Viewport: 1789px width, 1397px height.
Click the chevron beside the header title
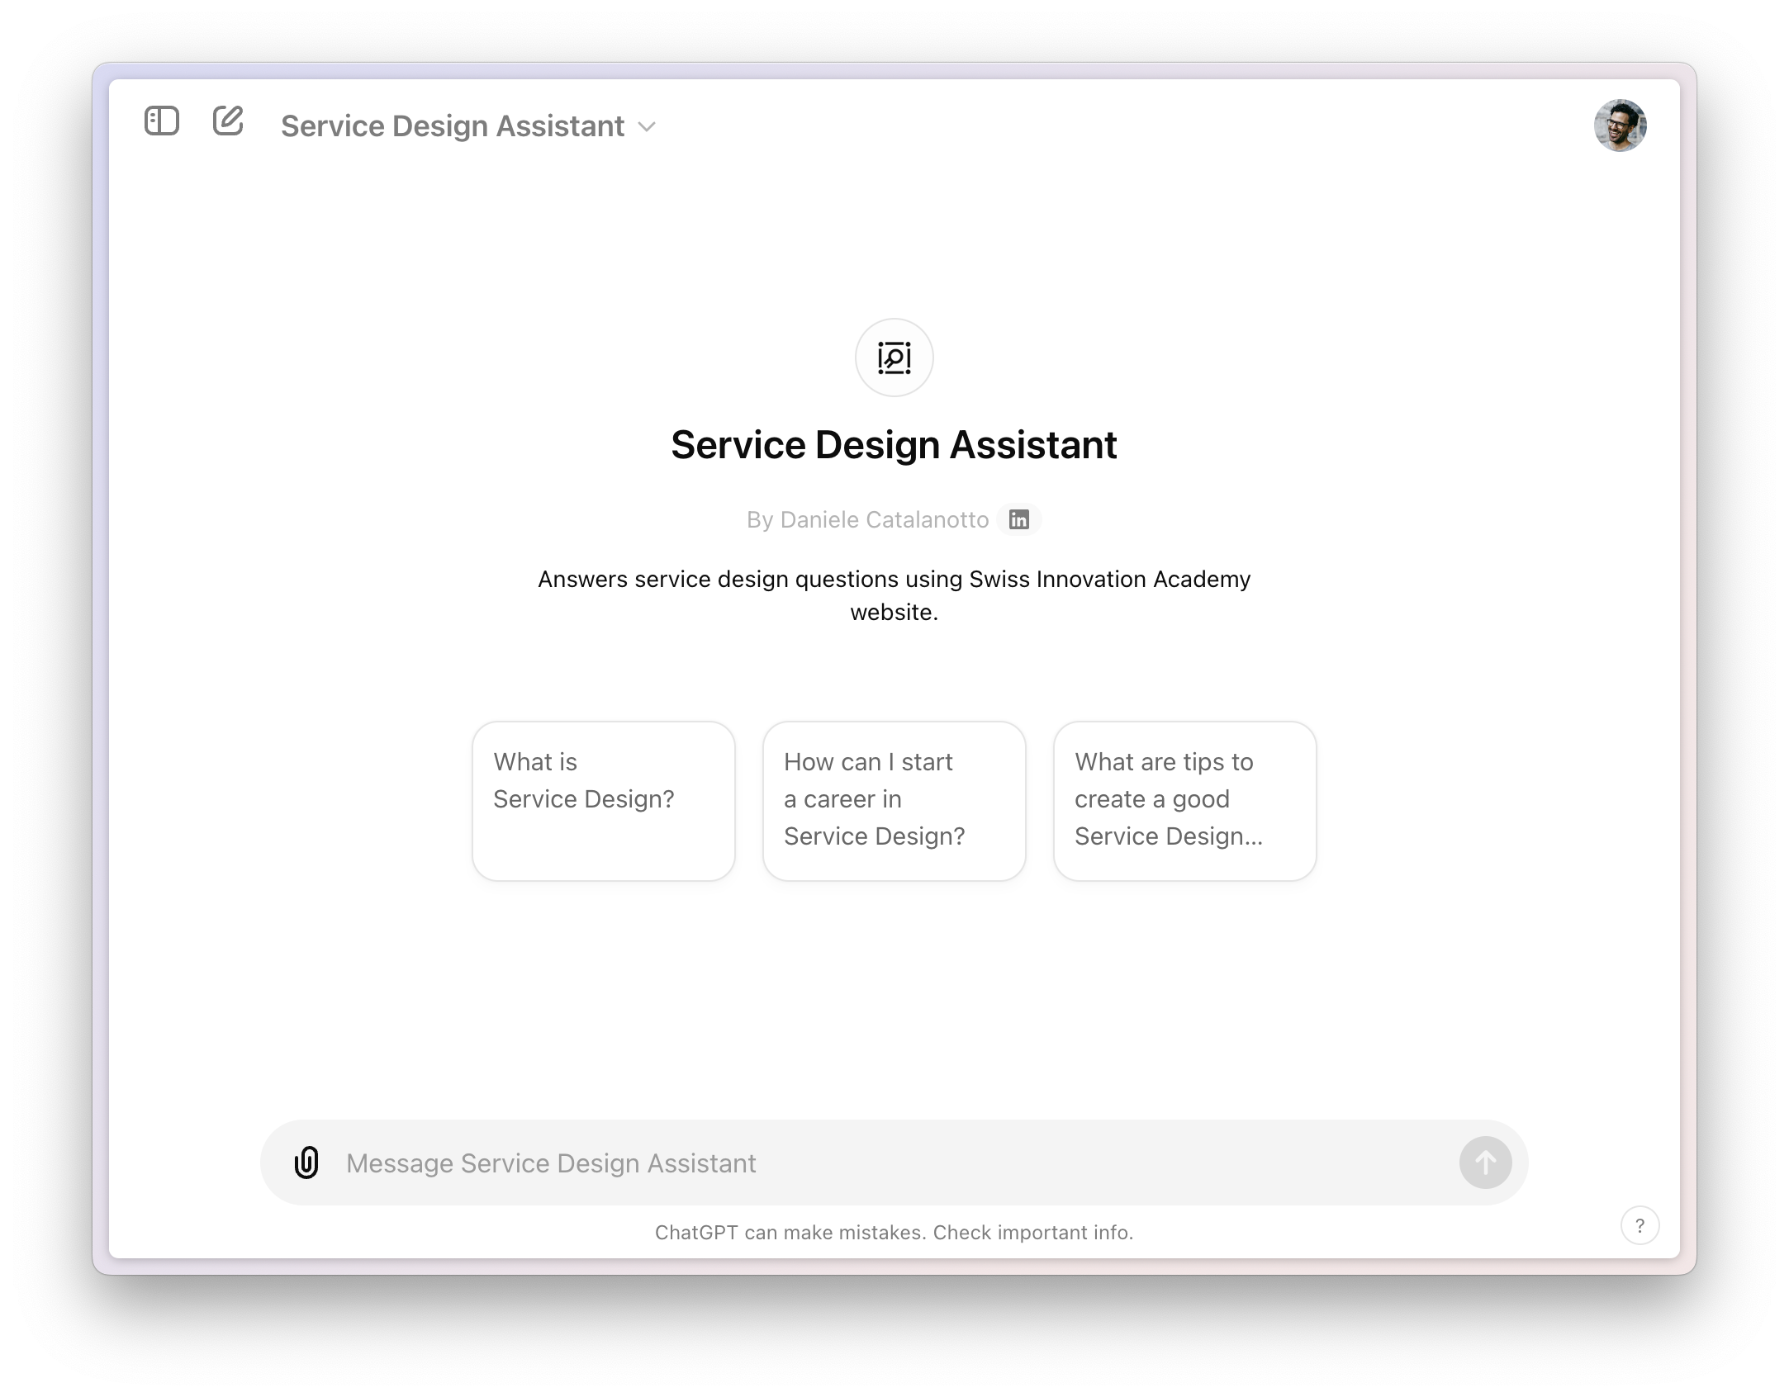[x=648, y=127]
